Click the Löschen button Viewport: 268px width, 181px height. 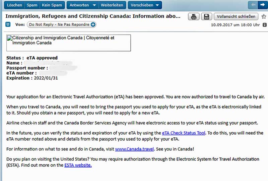pos(14,5)
